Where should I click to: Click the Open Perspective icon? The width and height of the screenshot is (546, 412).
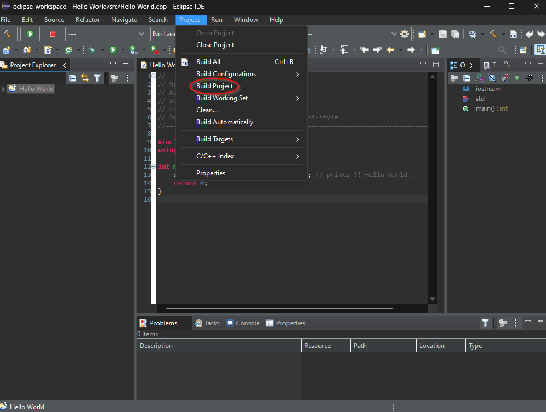(524, 50)
